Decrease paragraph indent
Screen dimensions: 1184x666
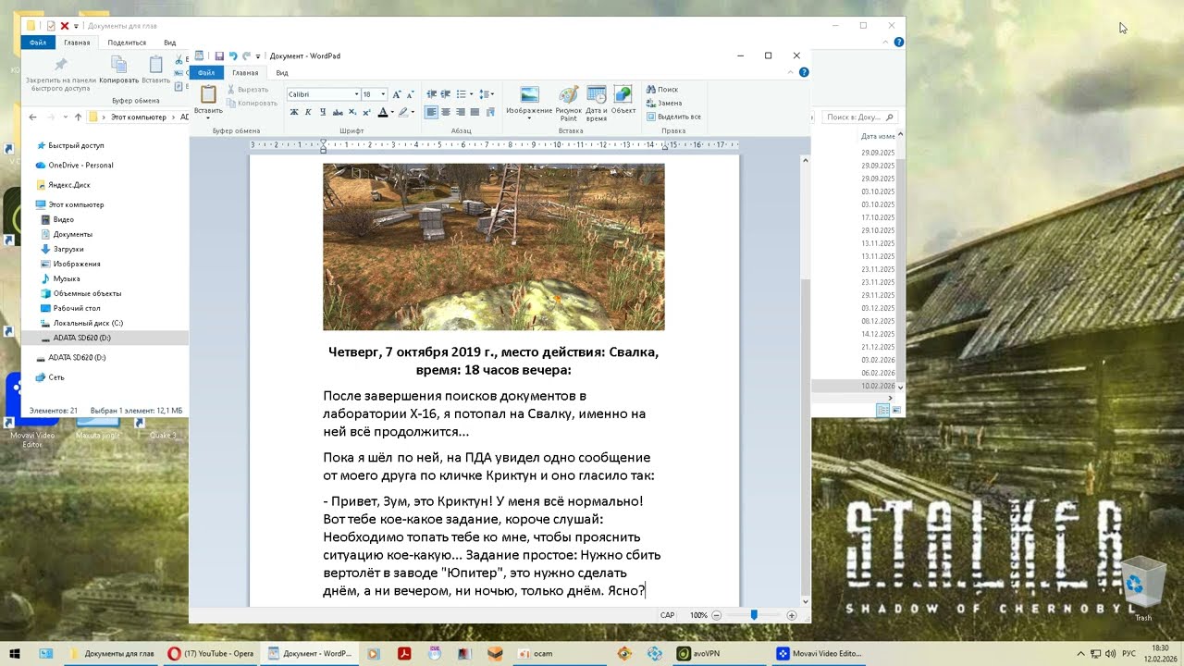431,94
